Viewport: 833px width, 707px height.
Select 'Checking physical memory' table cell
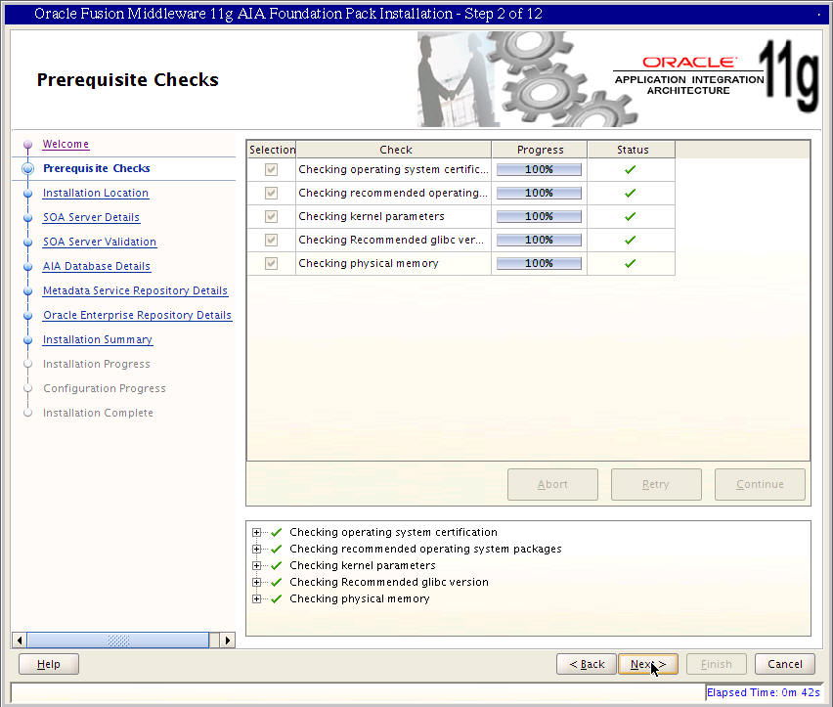(394, 263)
